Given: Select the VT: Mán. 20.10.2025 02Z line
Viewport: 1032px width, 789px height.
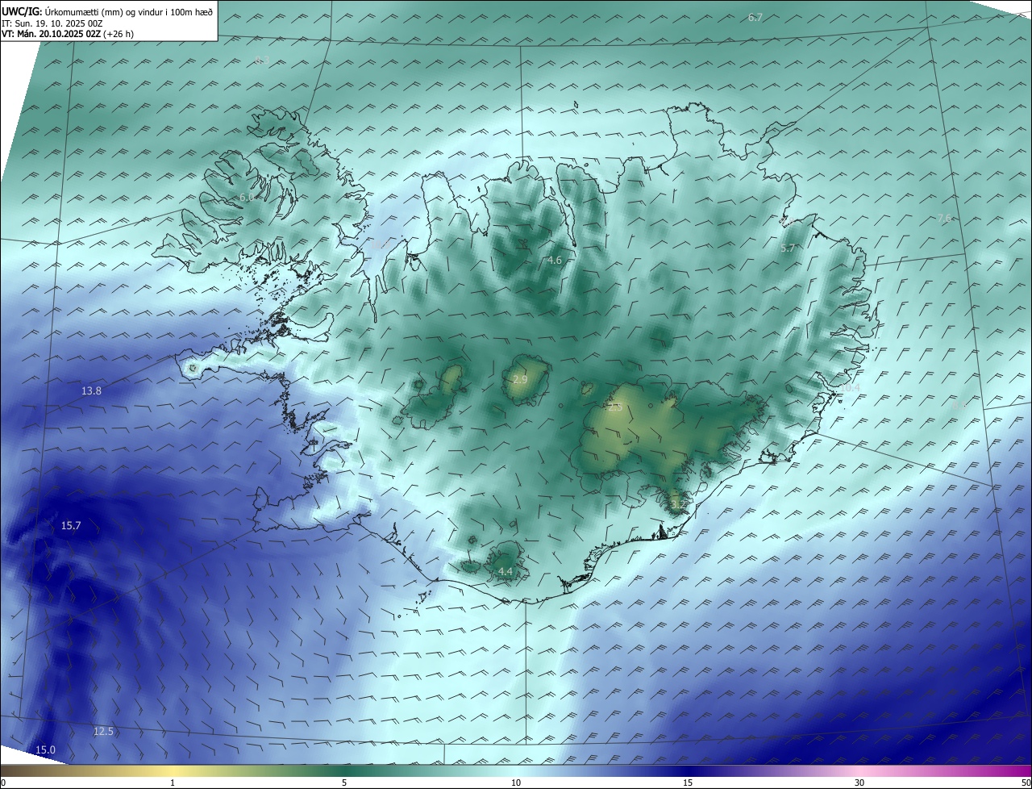Looking at the screenshot, I should click(68, 34).
